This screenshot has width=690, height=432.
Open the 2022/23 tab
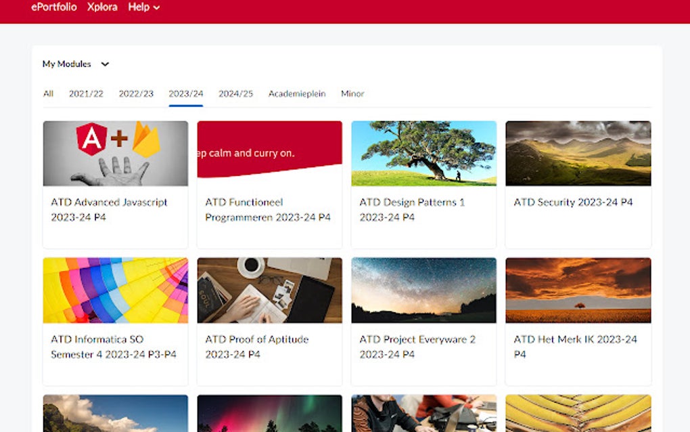(136, 93)
